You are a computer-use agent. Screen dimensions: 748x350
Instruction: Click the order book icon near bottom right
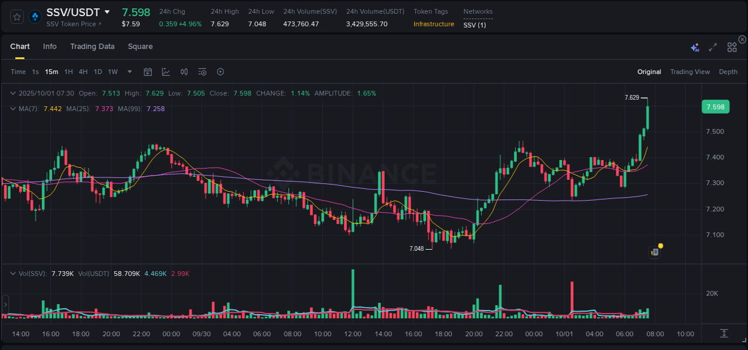point(653,251)
